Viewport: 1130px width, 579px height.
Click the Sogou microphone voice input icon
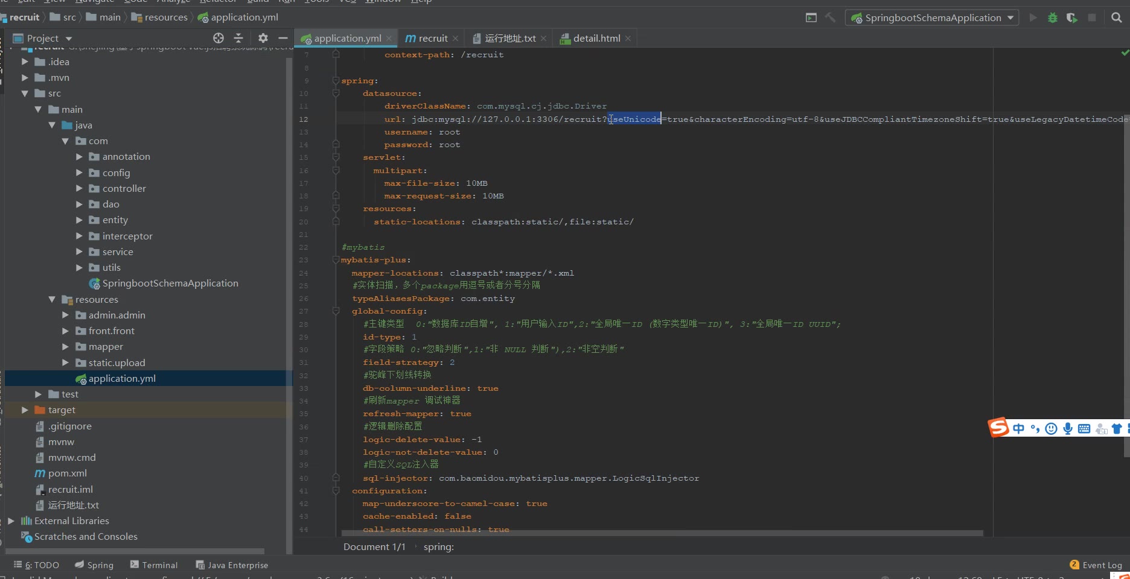[x=1068, y=428]
